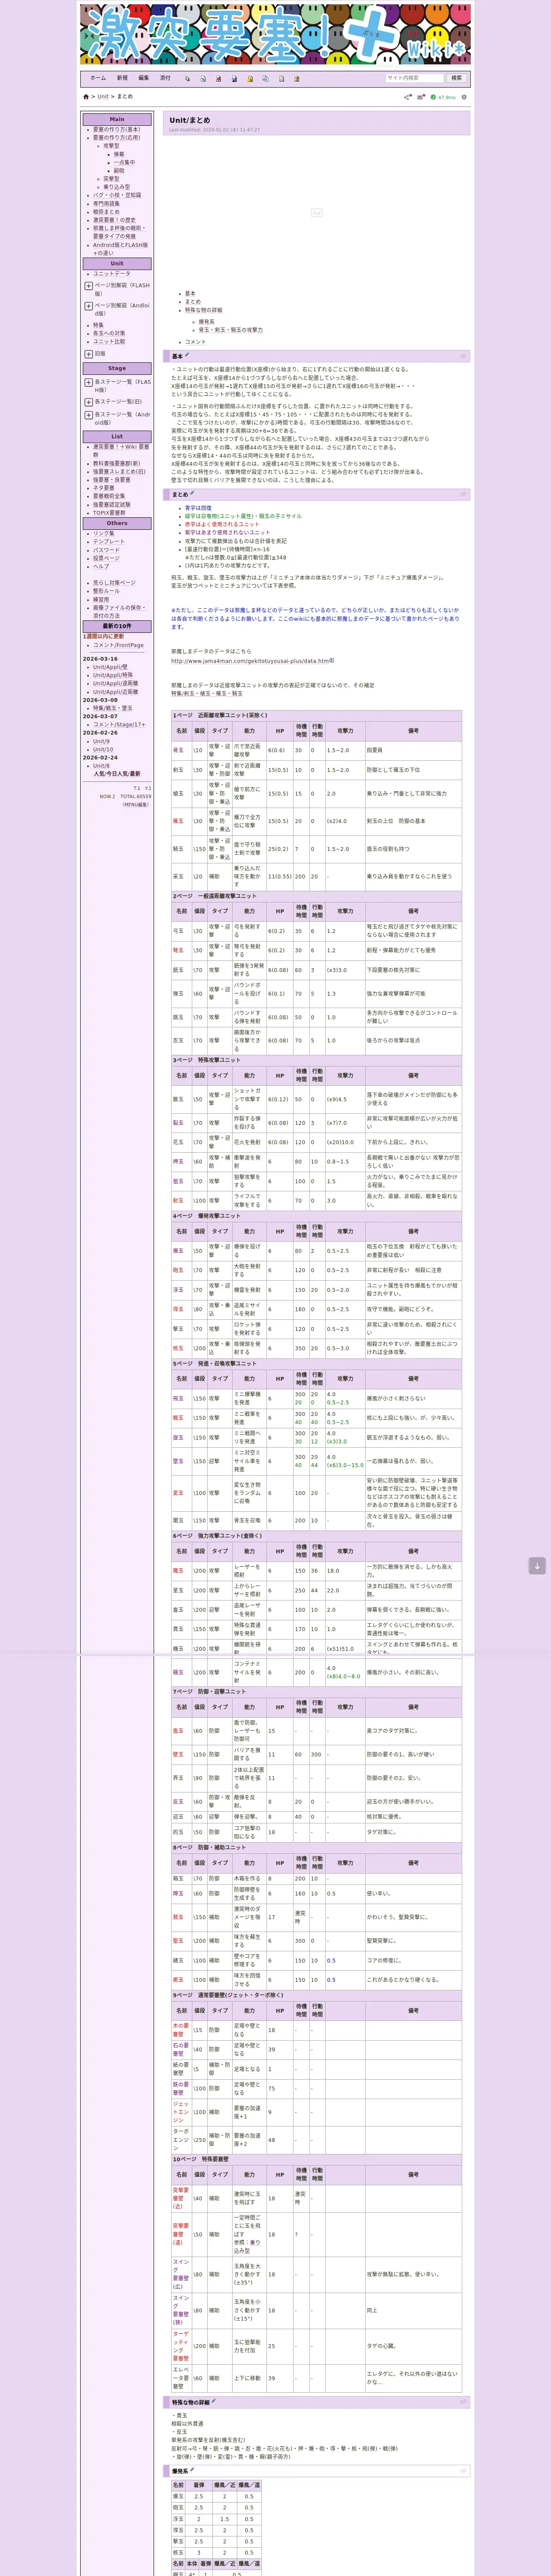Click the seventh icon in the toolbar icon row
551x2576 pixels.
click(282, 78)
